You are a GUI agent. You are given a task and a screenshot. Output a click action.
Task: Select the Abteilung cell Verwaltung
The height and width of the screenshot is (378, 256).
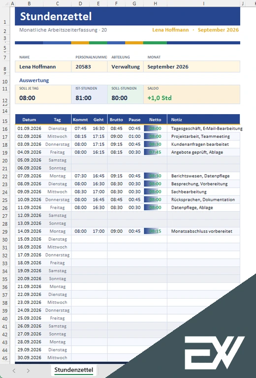126,67
